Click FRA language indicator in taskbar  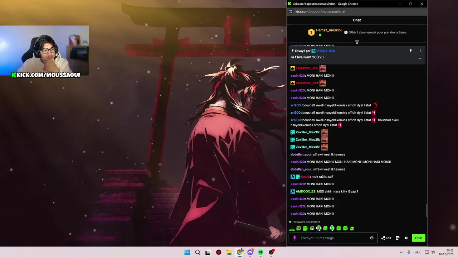418,252
